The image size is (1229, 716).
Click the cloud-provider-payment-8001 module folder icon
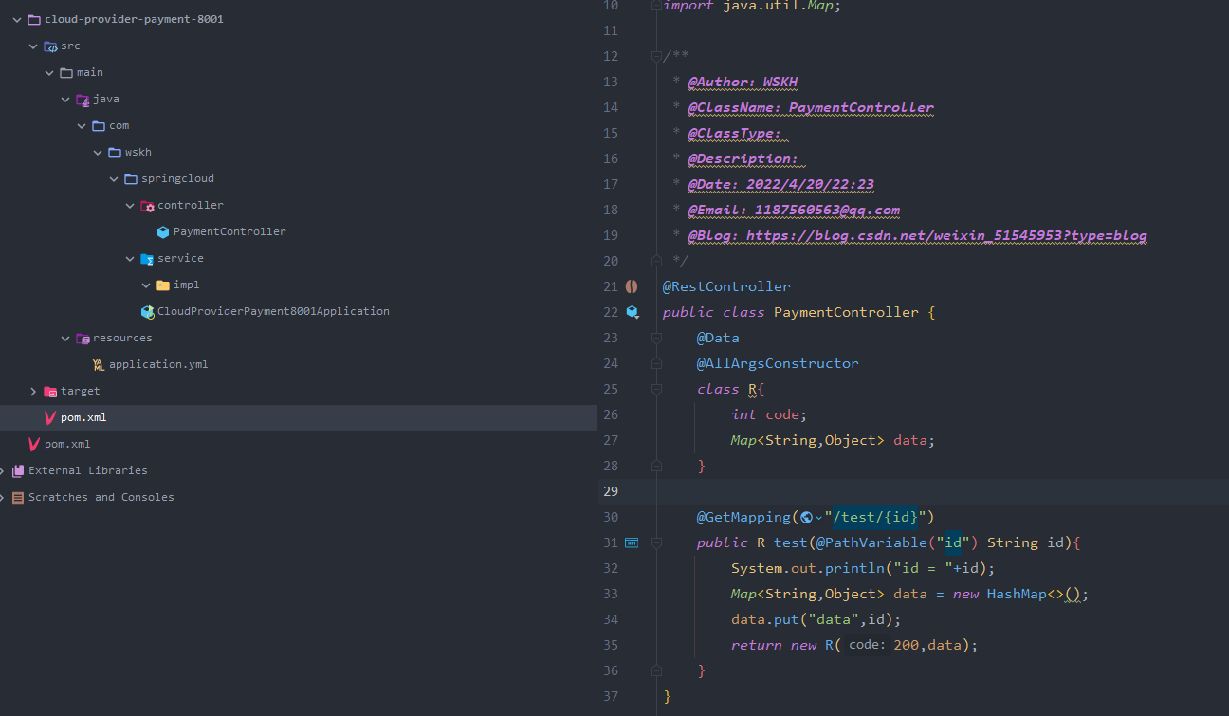[x=34, y=19]
